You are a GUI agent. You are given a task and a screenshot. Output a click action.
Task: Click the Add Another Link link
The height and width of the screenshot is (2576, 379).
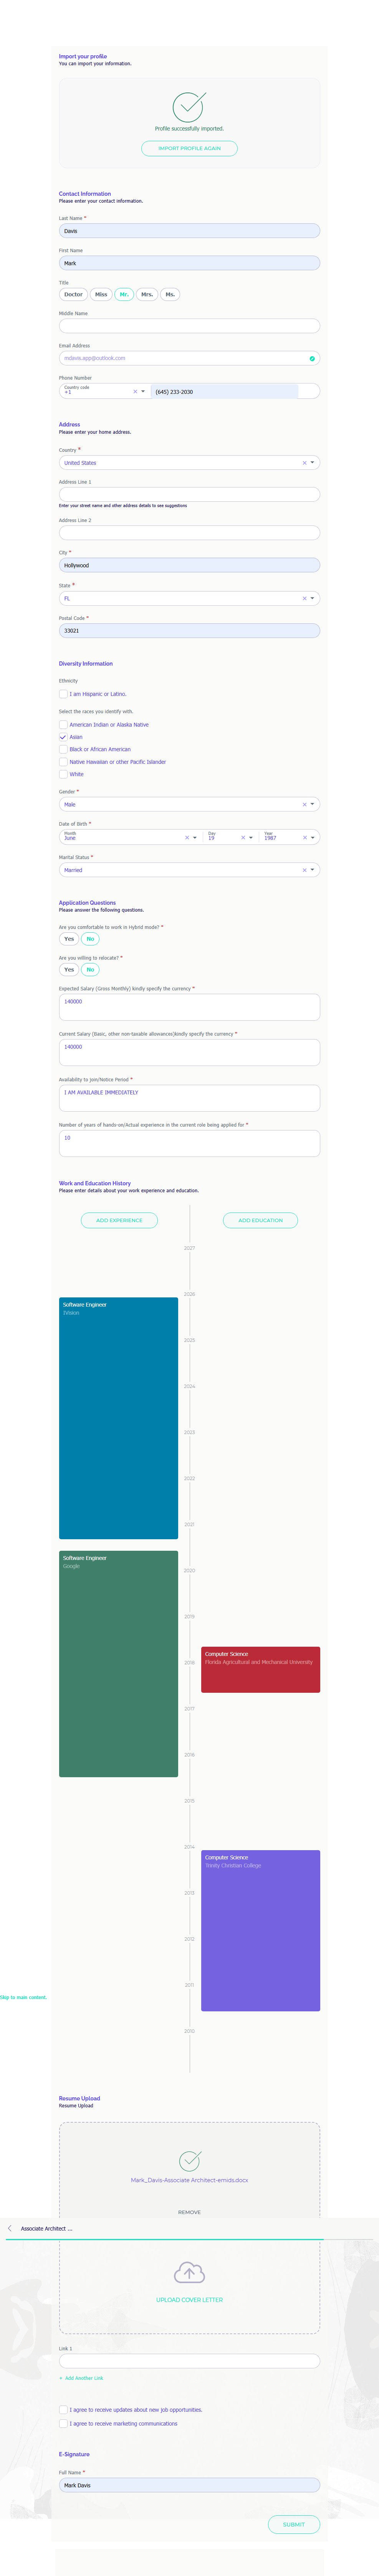click(x=83, y=2378)
